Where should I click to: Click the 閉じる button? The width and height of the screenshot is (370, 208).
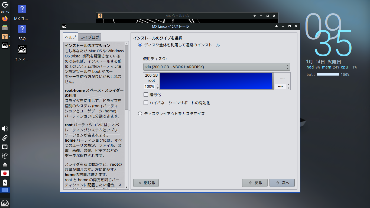[146, 183]
